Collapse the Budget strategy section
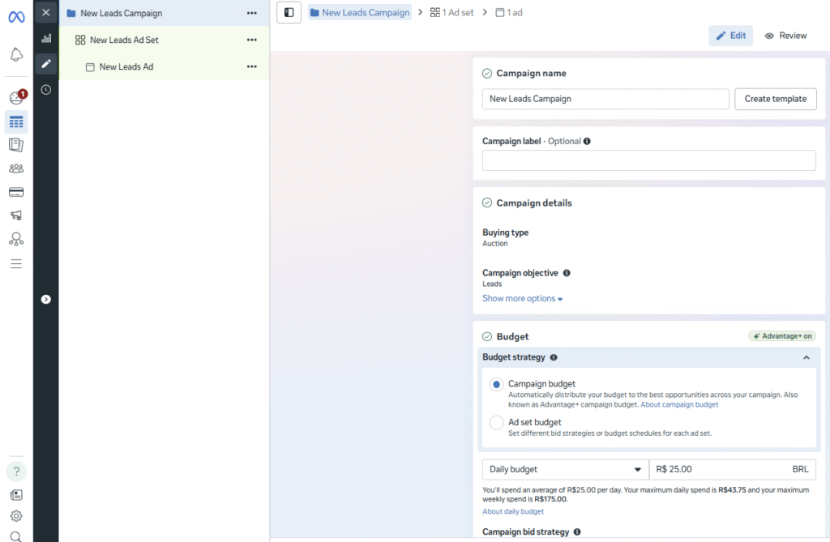 point(806,357)
